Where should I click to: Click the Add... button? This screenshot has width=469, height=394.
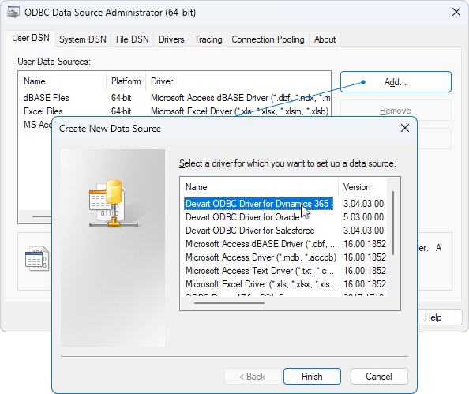click(x=396, y=81)
